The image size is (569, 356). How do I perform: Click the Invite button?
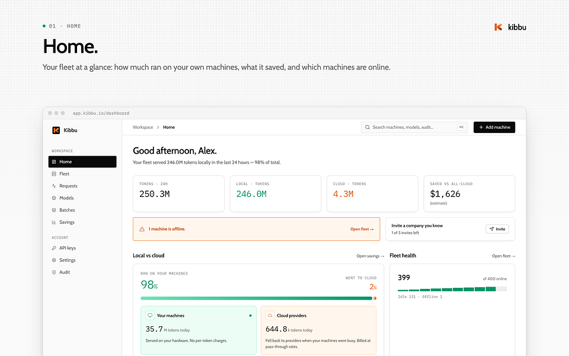coord(497,229)
